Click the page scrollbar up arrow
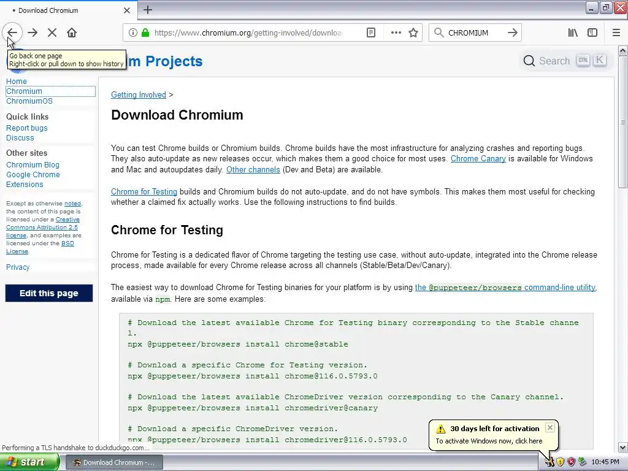628x471 pixels. pos(623,50)
